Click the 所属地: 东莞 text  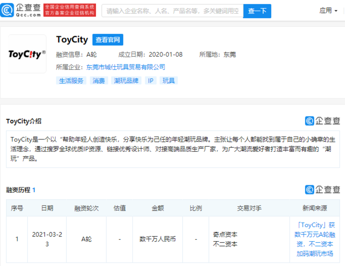pos(218,54)
